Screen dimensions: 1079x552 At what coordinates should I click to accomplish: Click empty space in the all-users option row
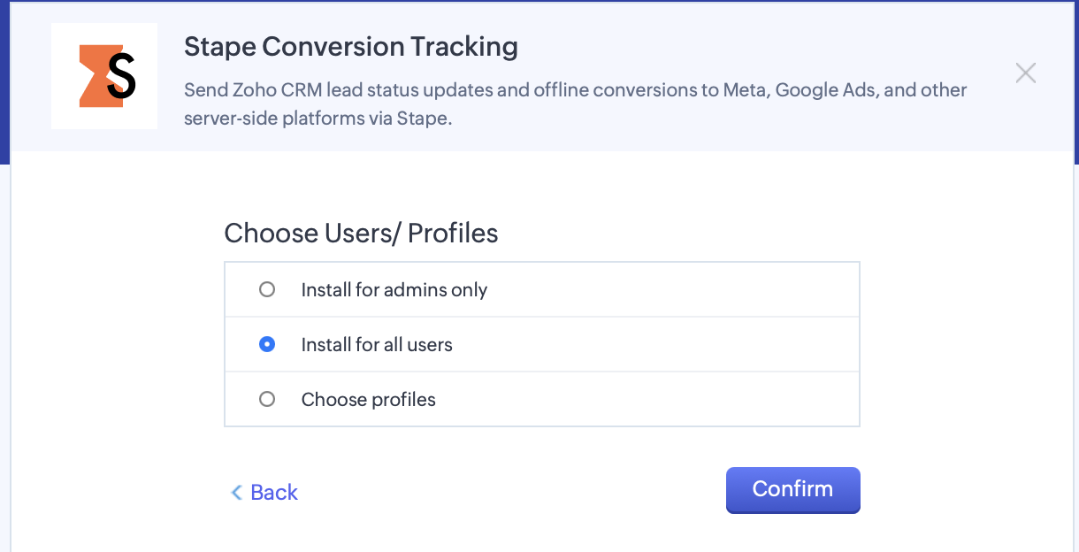point(654,344)
